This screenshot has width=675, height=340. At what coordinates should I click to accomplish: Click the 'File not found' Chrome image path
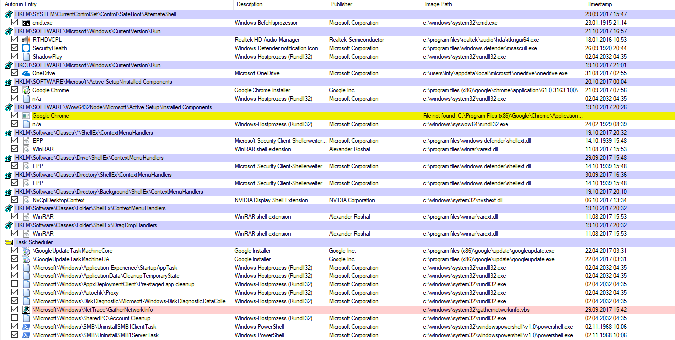pos(503,116)
